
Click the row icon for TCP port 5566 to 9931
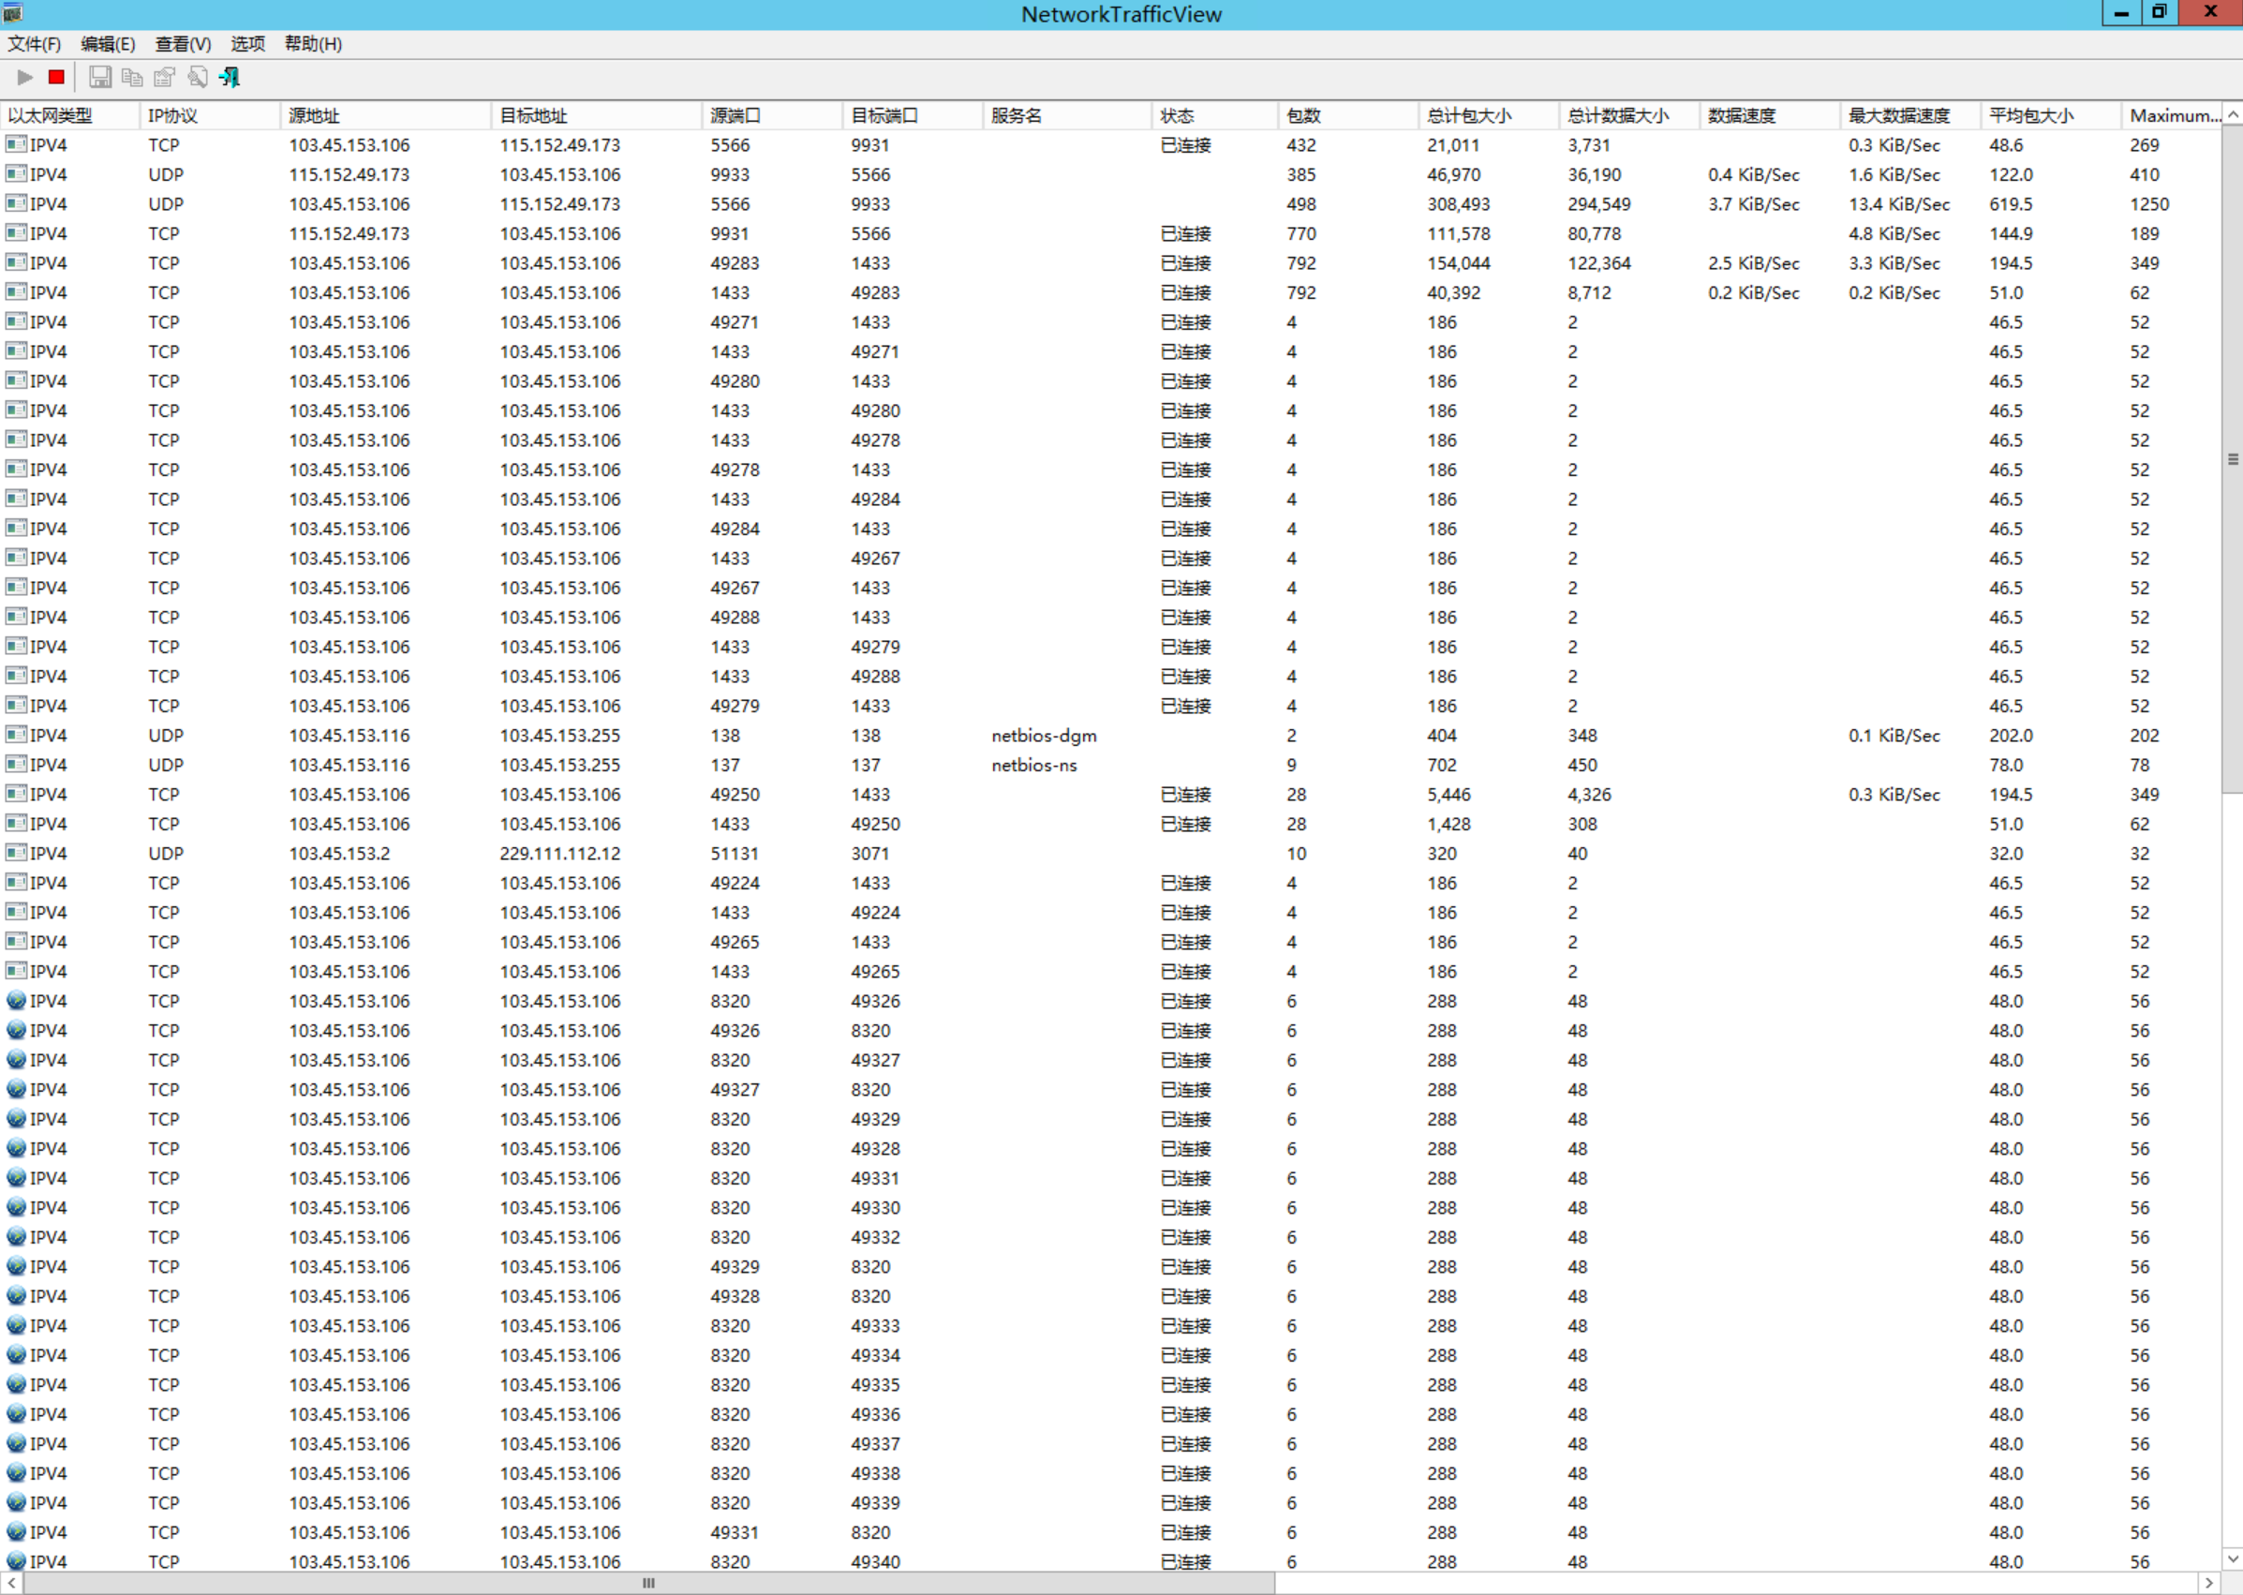(x=16, y=144)
